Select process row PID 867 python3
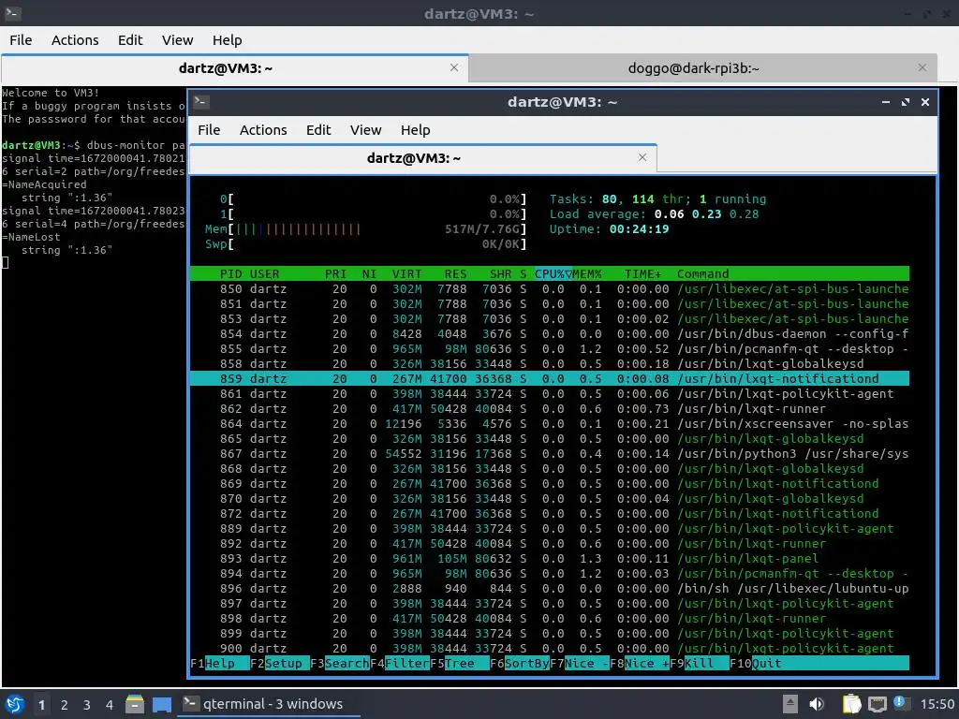 coord(549,454)
